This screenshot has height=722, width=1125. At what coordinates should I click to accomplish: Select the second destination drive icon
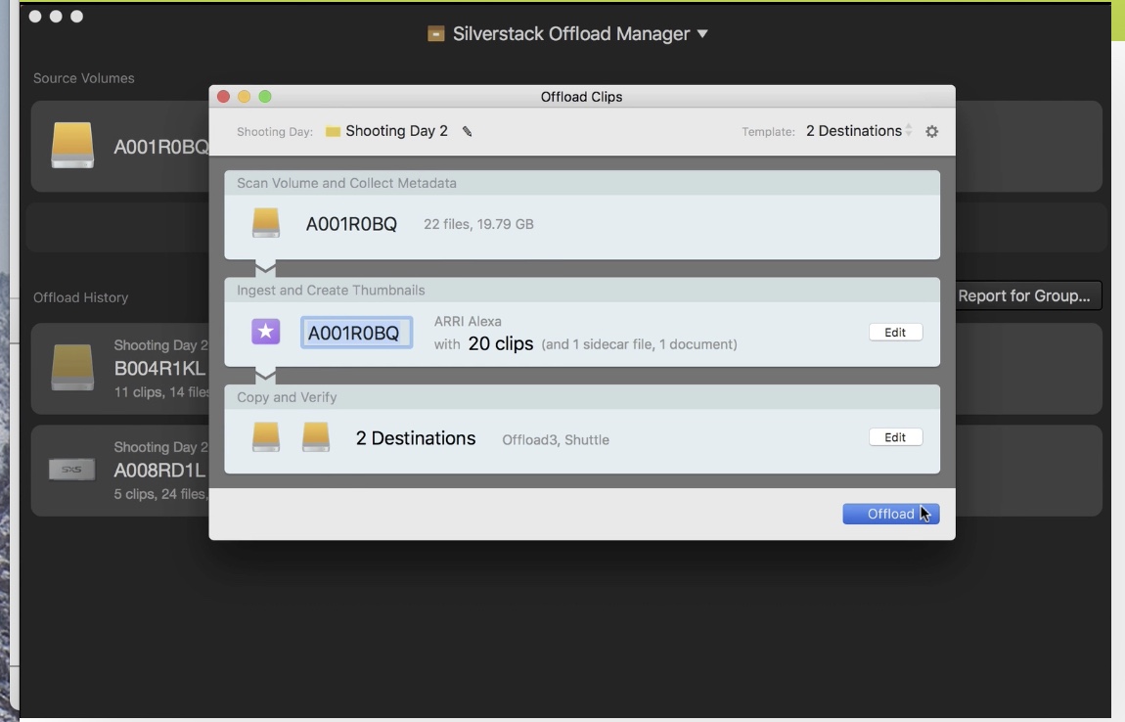pos(315,438)
